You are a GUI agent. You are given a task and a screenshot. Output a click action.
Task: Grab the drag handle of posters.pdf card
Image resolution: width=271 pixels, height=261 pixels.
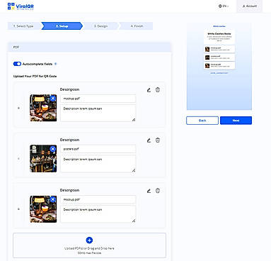tap(18, 158)
